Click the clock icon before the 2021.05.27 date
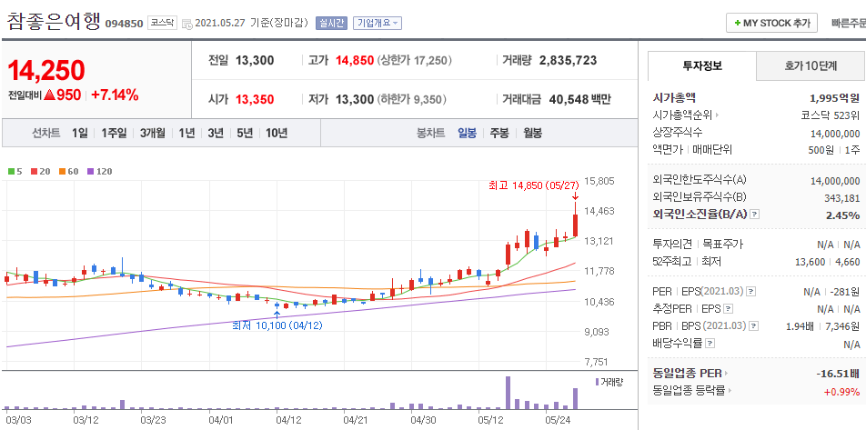 [187, 24]
